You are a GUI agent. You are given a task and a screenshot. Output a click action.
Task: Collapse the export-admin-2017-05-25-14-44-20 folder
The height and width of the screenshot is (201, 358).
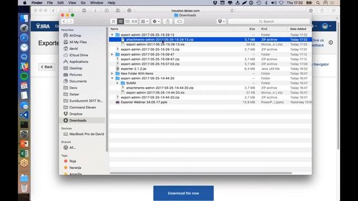(x=112, y=78)
